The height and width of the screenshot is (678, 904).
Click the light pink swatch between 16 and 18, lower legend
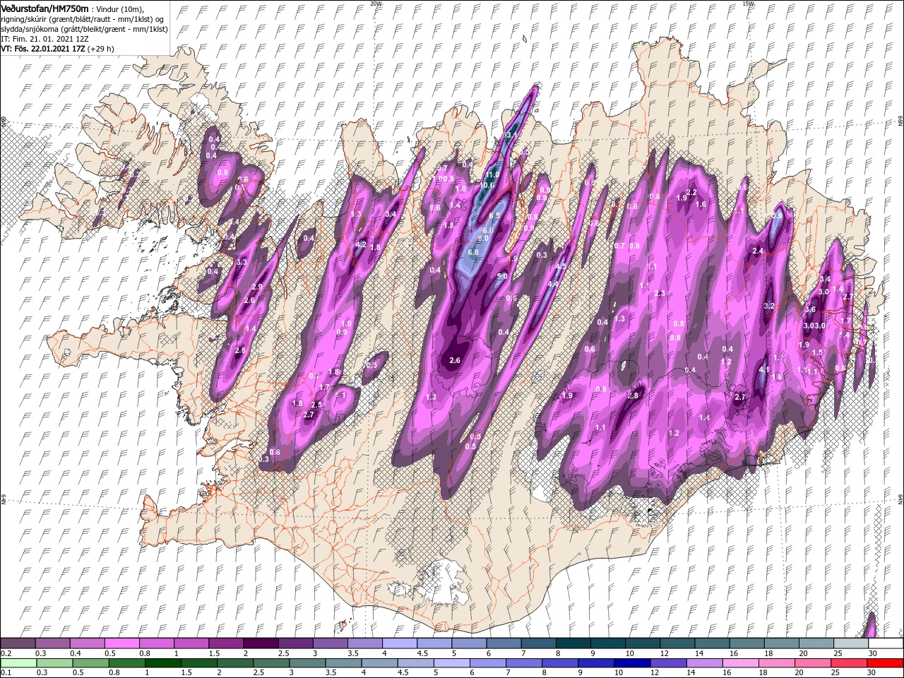(x=742, y=663)
